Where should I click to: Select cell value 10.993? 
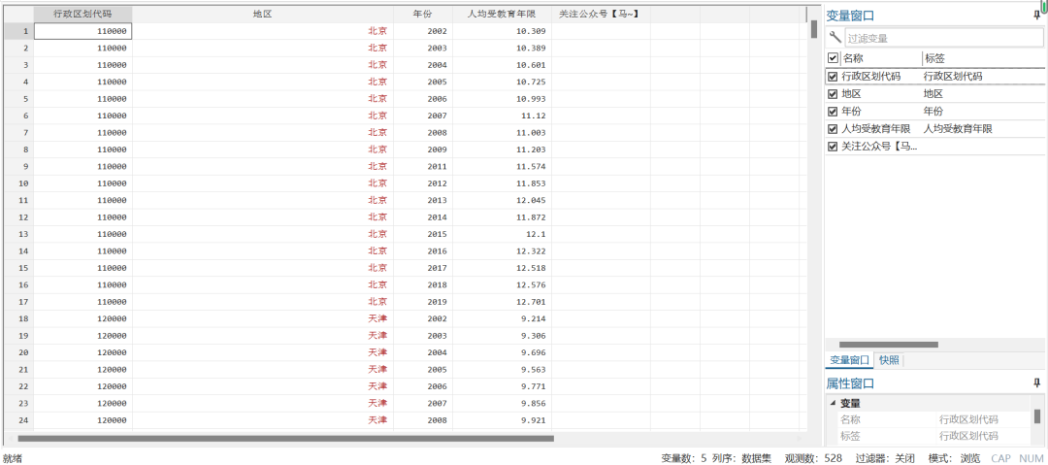tap(502, 98)
